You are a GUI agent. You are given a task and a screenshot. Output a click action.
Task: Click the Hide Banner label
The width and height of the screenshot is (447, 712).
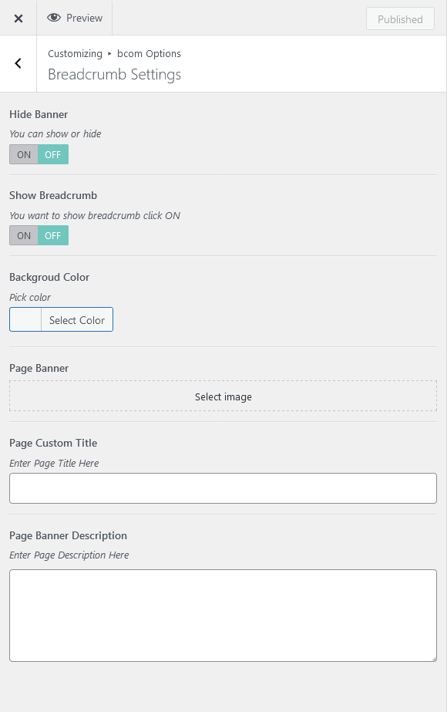[x=39, y=114]
